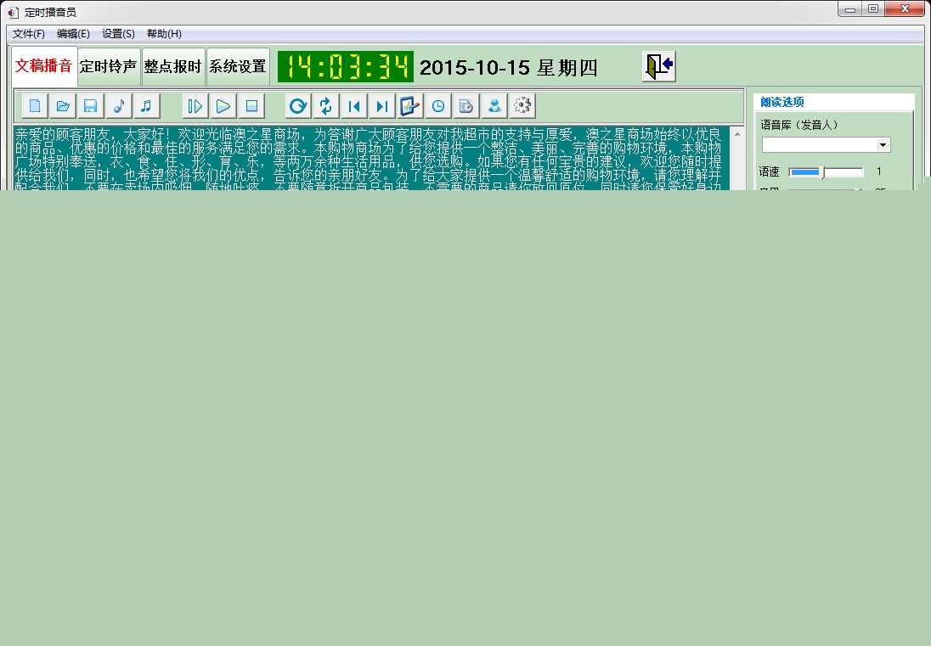Stop playback with the square button
The height and width of the screenshot is (646, 931).
251,106
